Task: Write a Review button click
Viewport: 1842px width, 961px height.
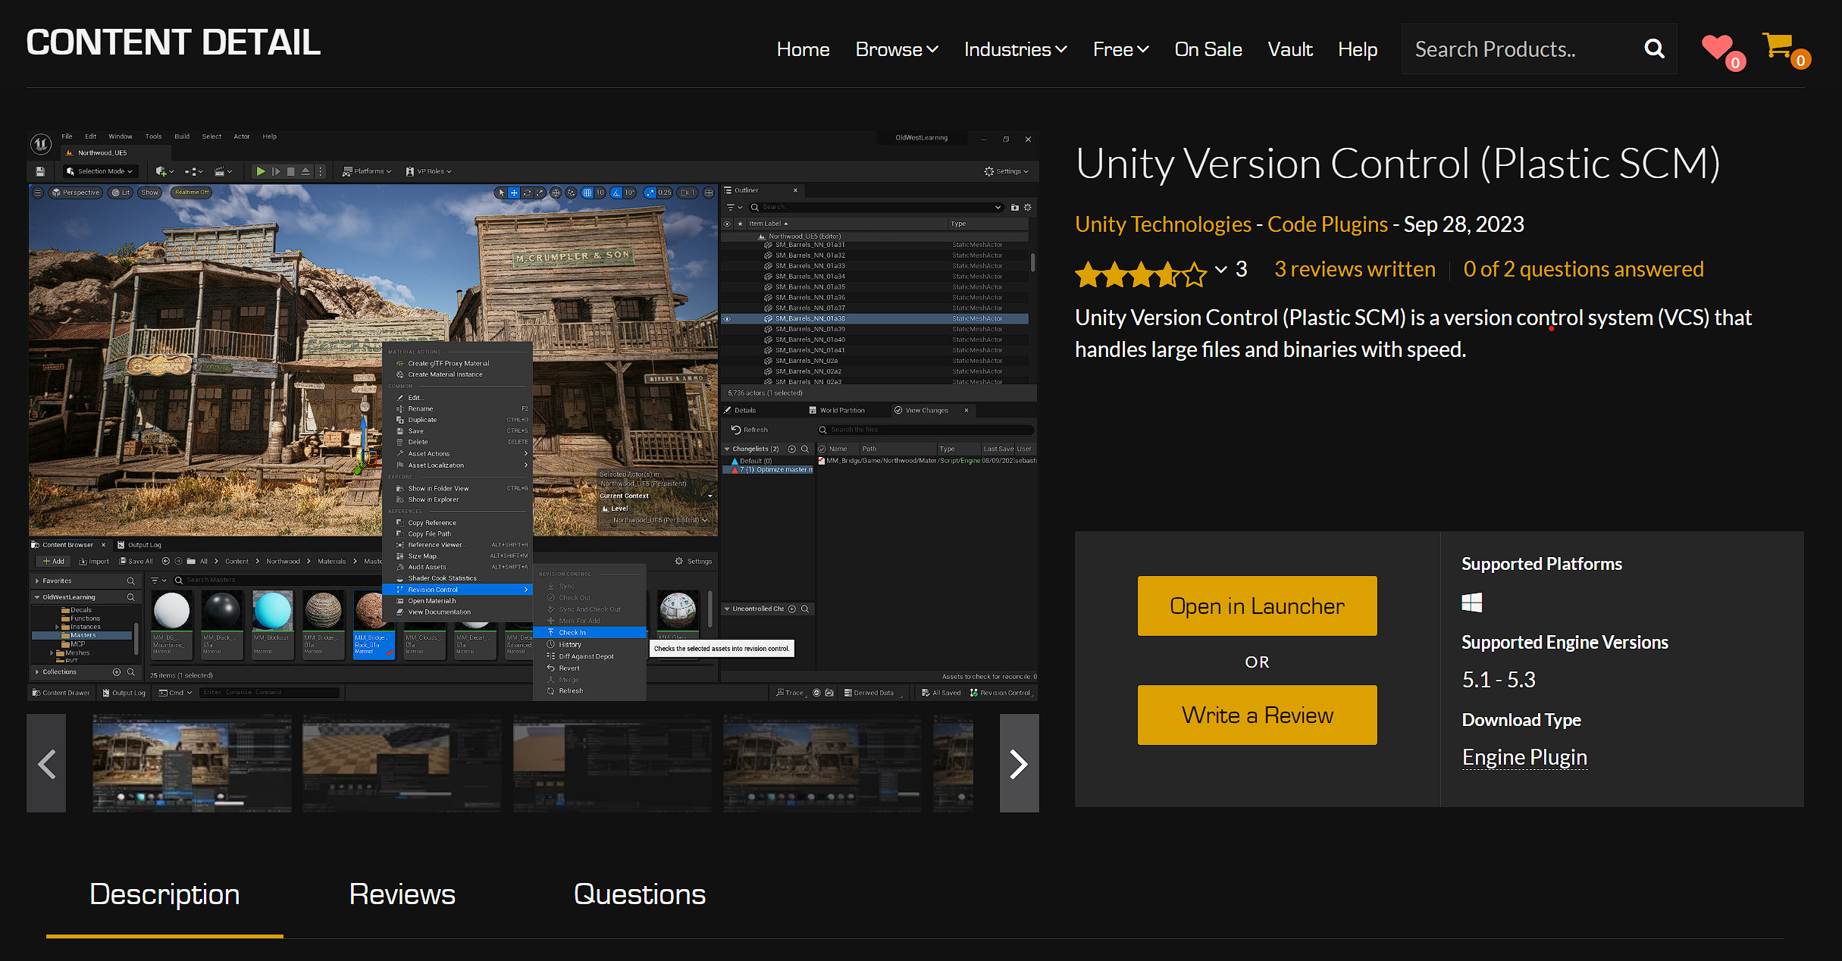Action: tap(1258, 714)
